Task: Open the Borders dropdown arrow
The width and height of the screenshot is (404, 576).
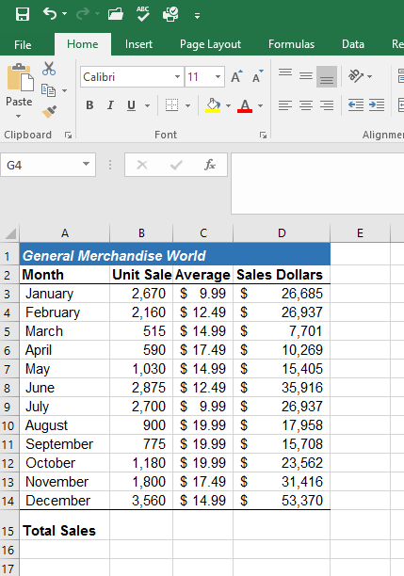Action: point(187,105)
